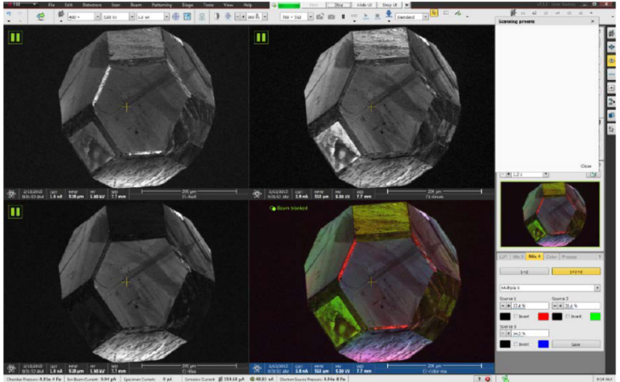Viewport: 620px width, 382px height.
Task: Pause the bottom-left CL-Blue quad
Action: coord(15,212)
